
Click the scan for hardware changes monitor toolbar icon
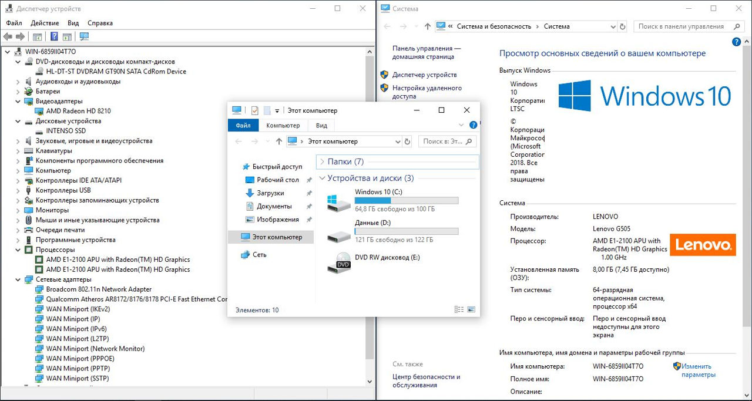click(84, 36)
